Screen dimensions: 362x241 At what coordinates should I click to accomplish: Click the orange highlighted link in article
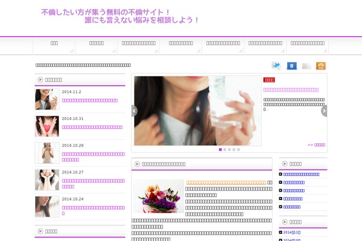(x=226, y=183)
